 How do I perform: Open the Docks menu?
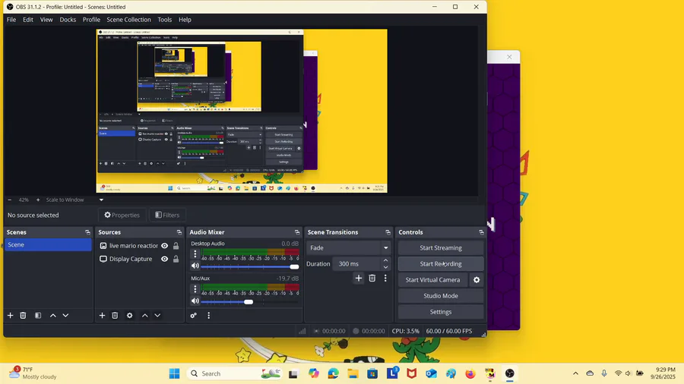click(68, 20)
